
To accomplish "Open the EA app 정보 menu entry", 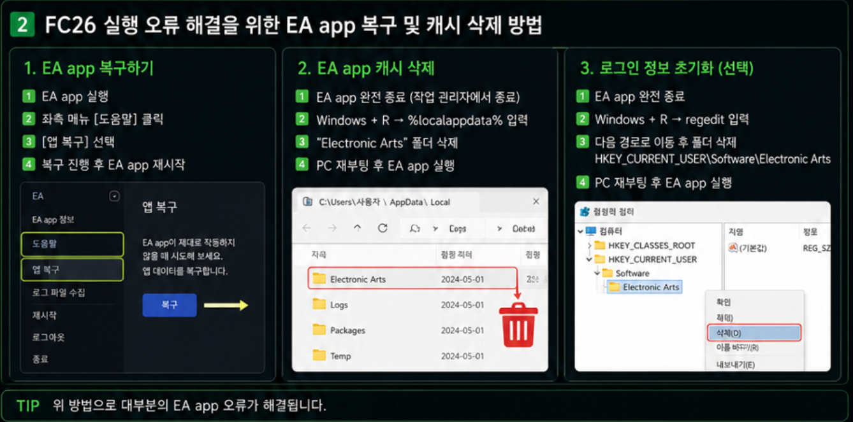I will tap(53, 220).
